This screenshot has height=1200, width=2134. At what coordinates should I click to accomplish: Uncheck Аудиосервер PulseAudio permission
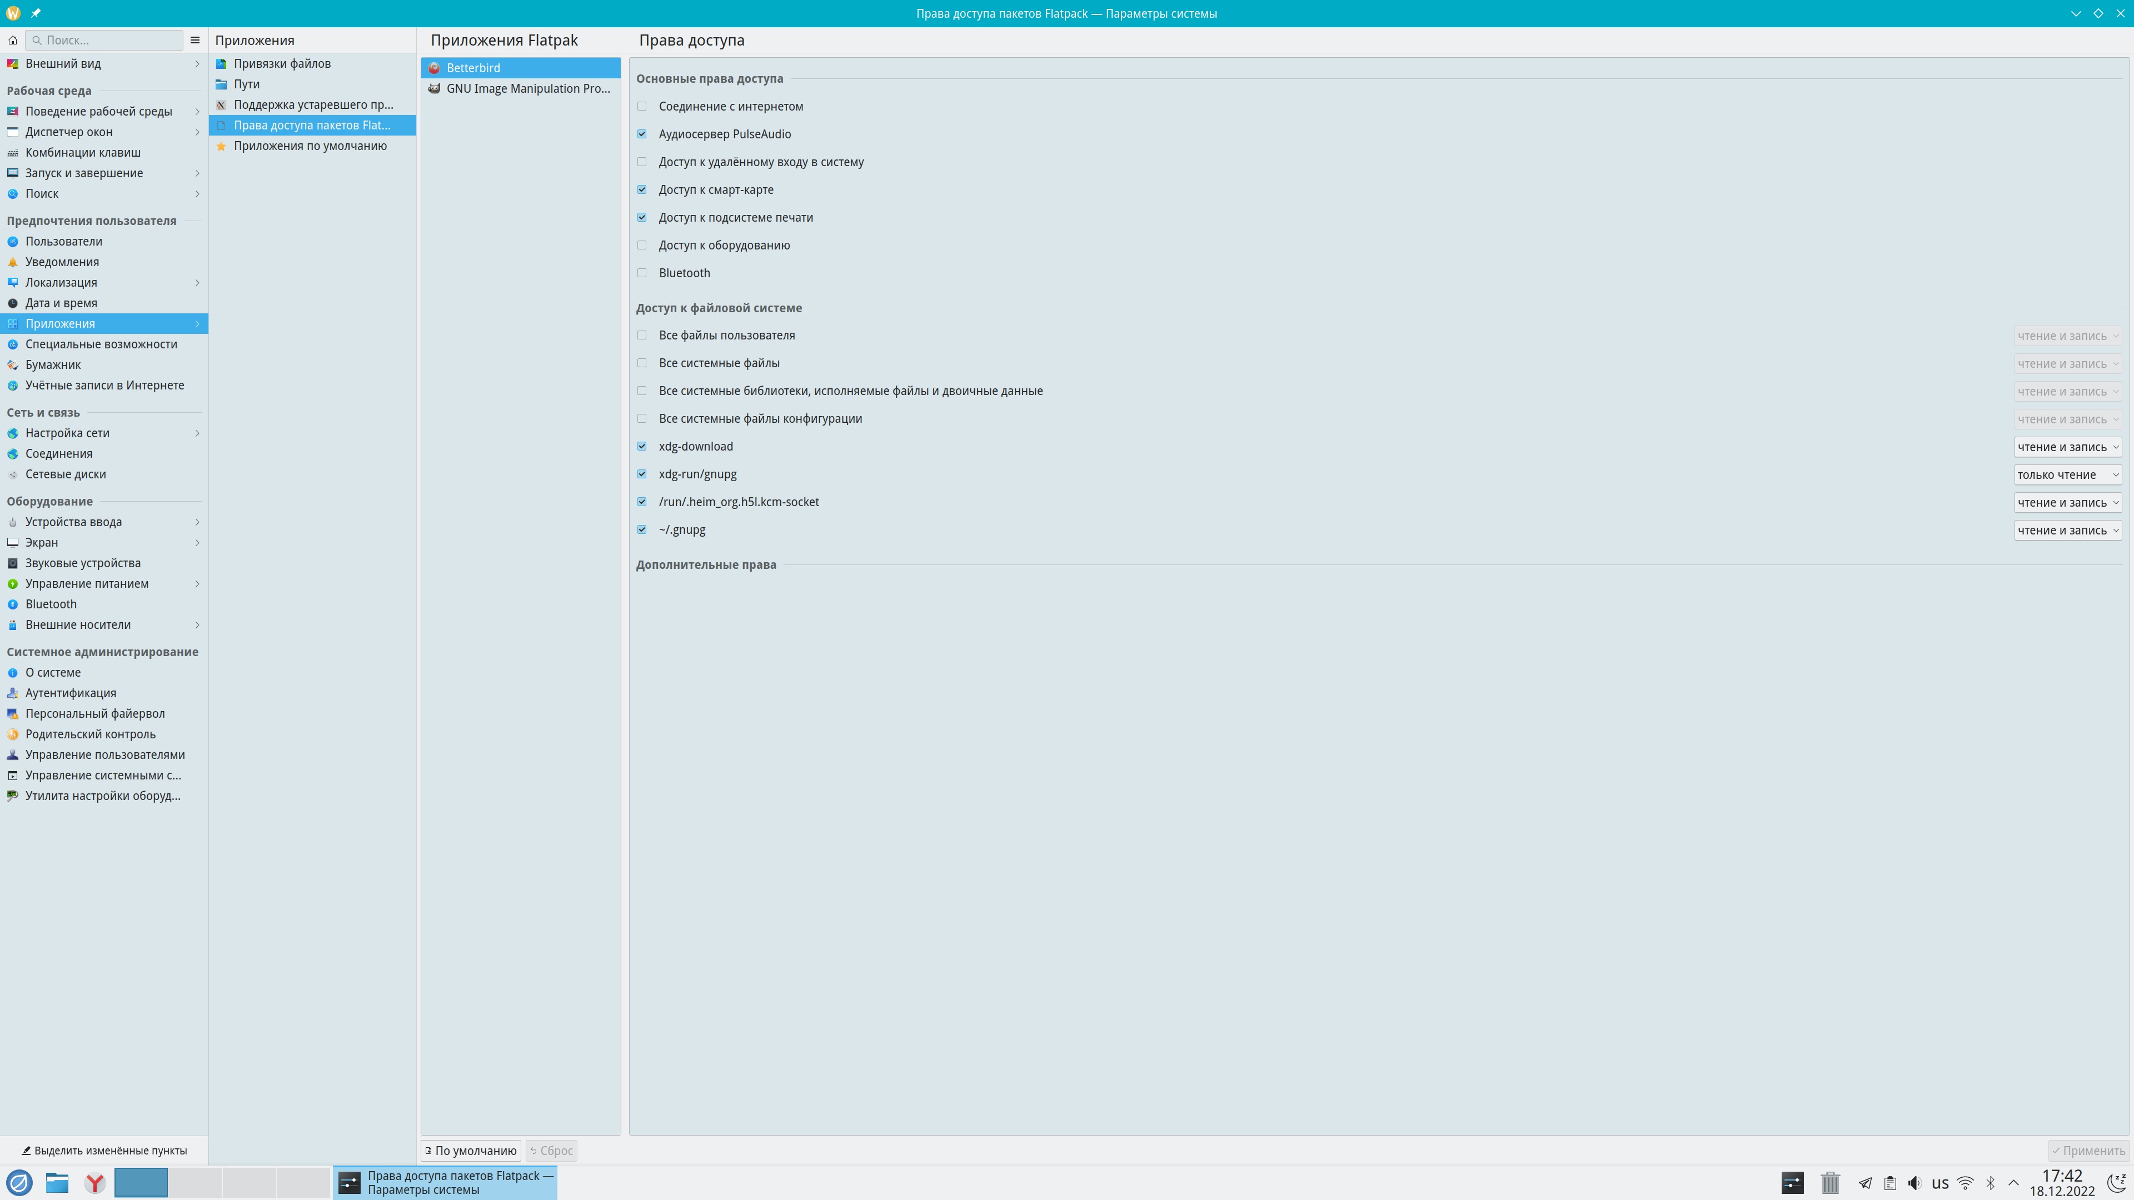point(642,134)
